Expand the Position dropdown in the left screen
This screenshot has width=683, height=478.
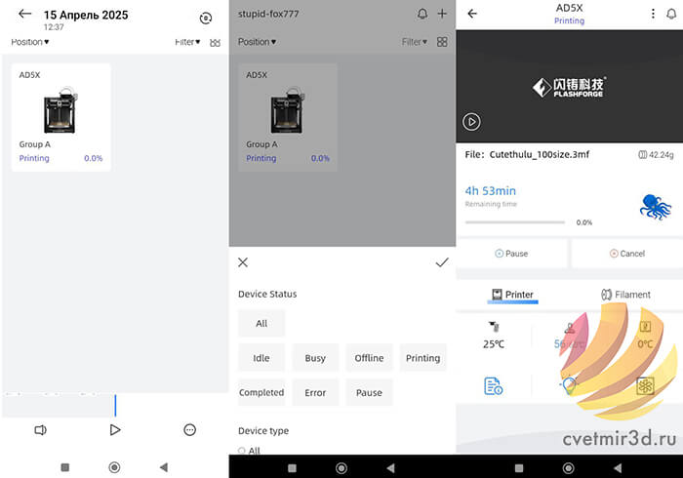pos(29,42)
